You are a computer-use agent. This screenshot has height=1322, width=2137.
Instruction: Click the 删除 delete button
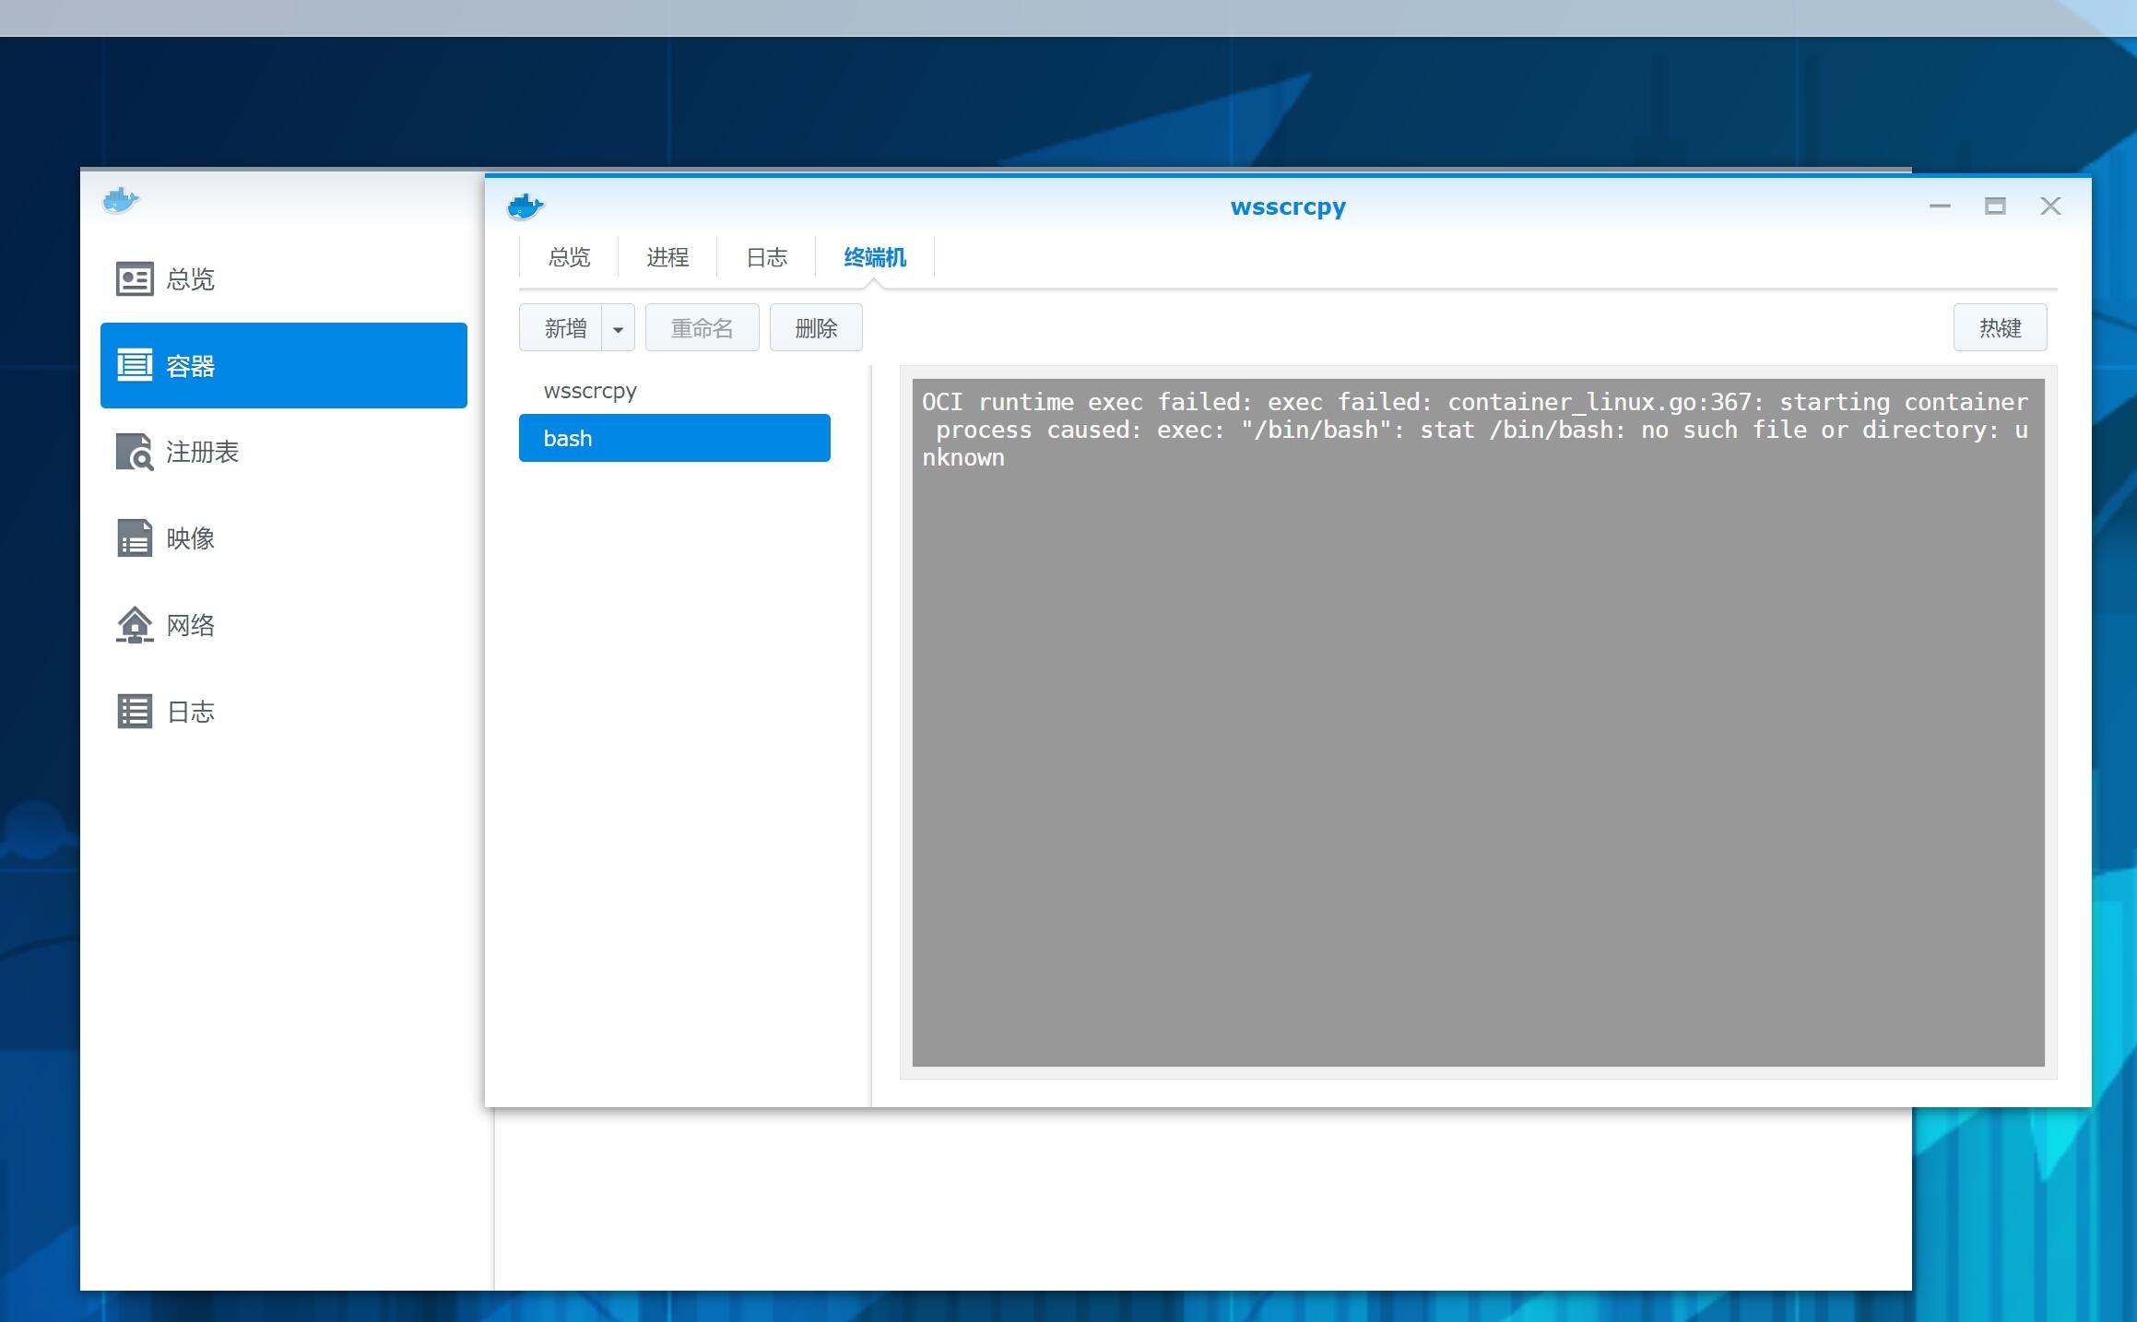point(816,328)
